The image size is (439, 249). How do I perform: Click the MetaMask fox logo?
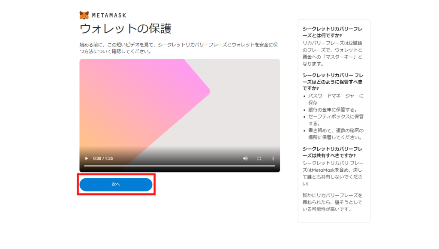pyautogui.click(x=84, y=15)
